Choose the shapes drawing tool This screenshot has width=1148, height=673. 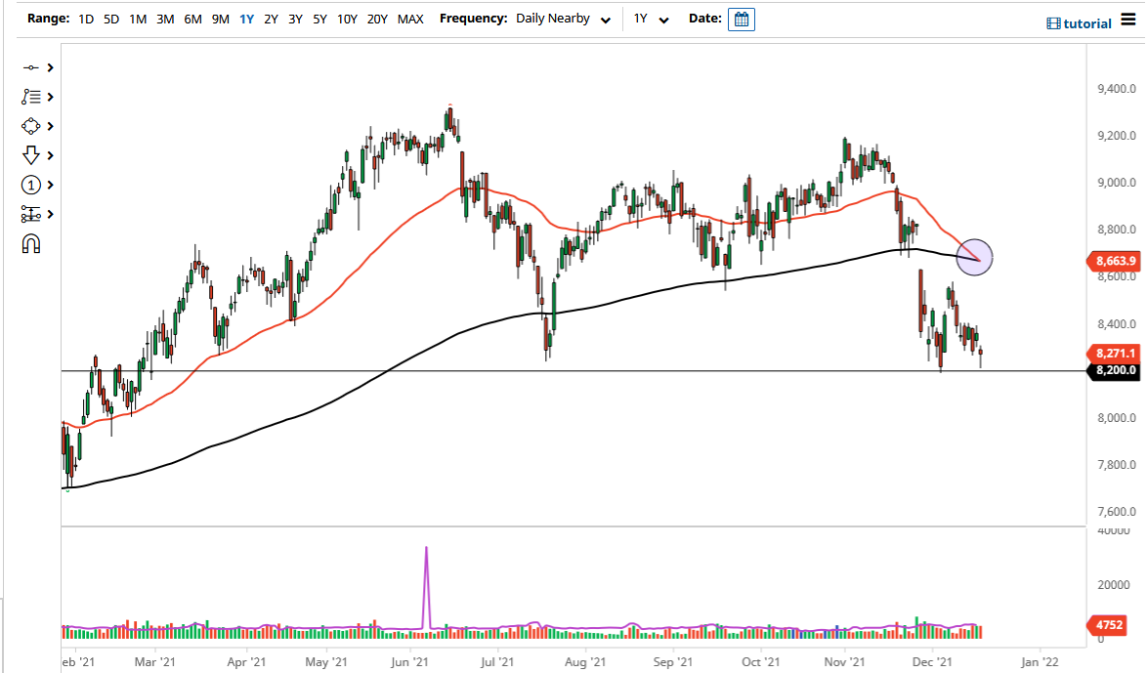pyautogui.click(x=30, y=126)
